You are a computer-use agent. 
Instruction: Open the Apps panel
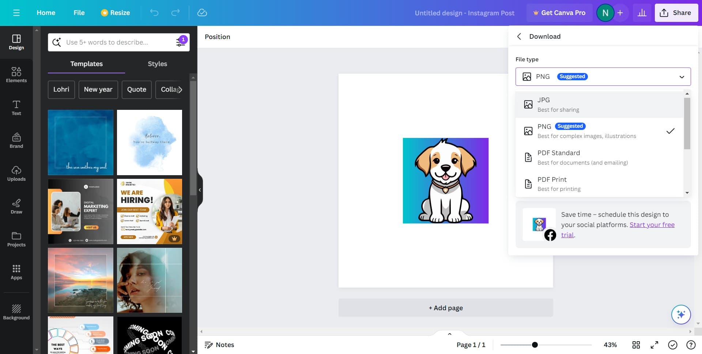click(x=16, y=272)
